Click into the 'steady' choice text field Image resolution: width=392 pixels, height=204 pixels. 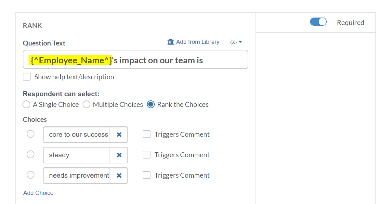click(77, 155)
